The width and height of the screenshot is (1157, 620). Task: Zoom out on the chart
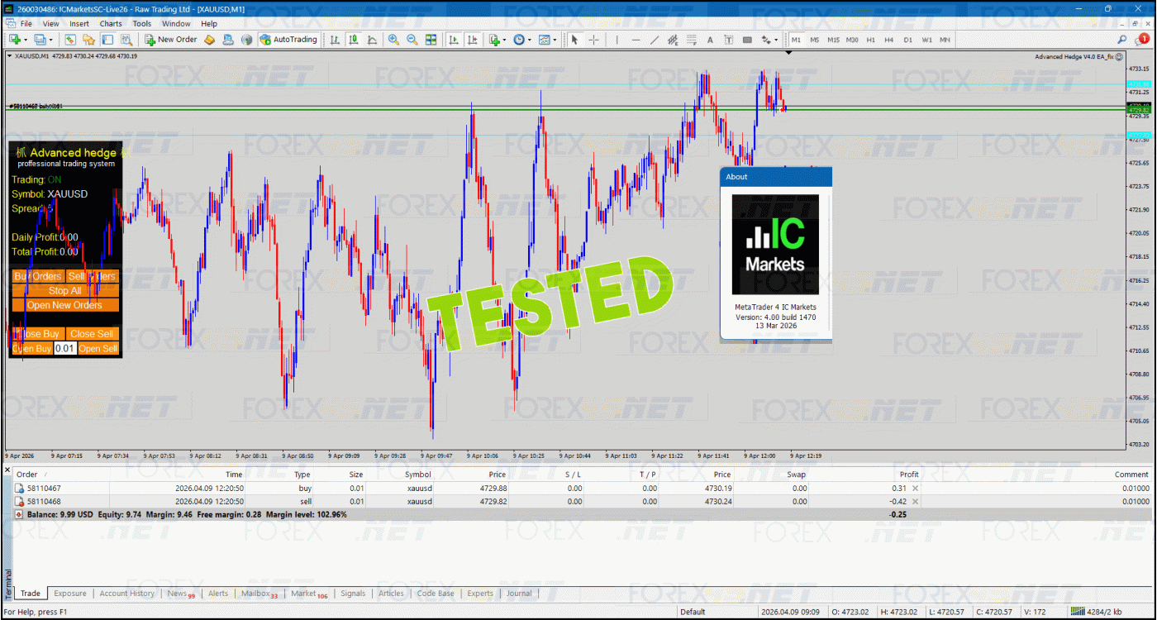[x=412, y=40]
